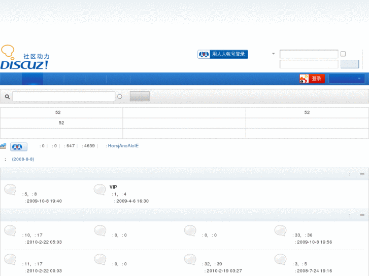Click the Discuz! logo
The height and width of the screenshot is (276, 369).
25,57
